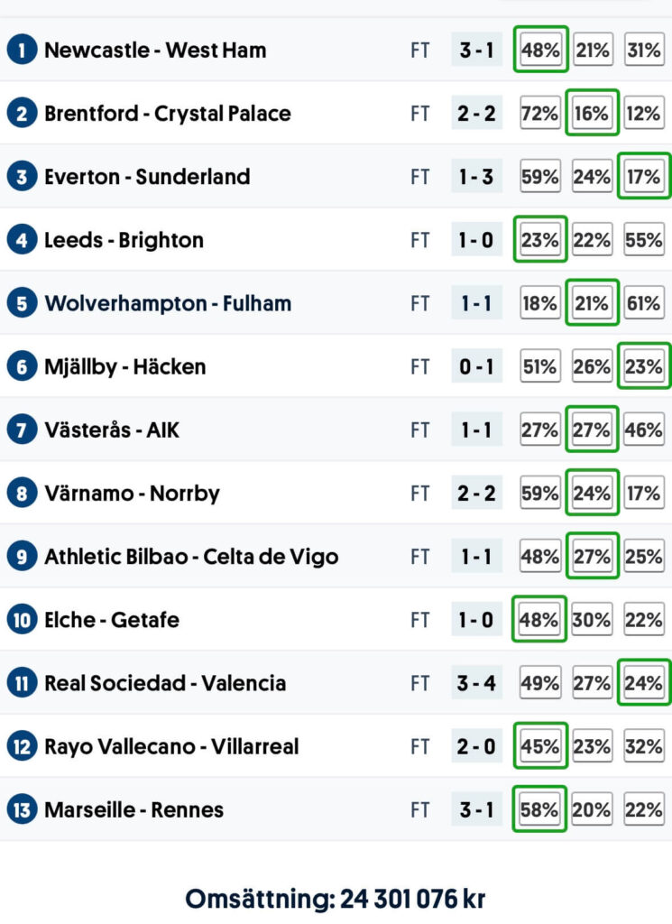
Task: Select the 48% home box for Newcastle match
Action: [540, 50]
